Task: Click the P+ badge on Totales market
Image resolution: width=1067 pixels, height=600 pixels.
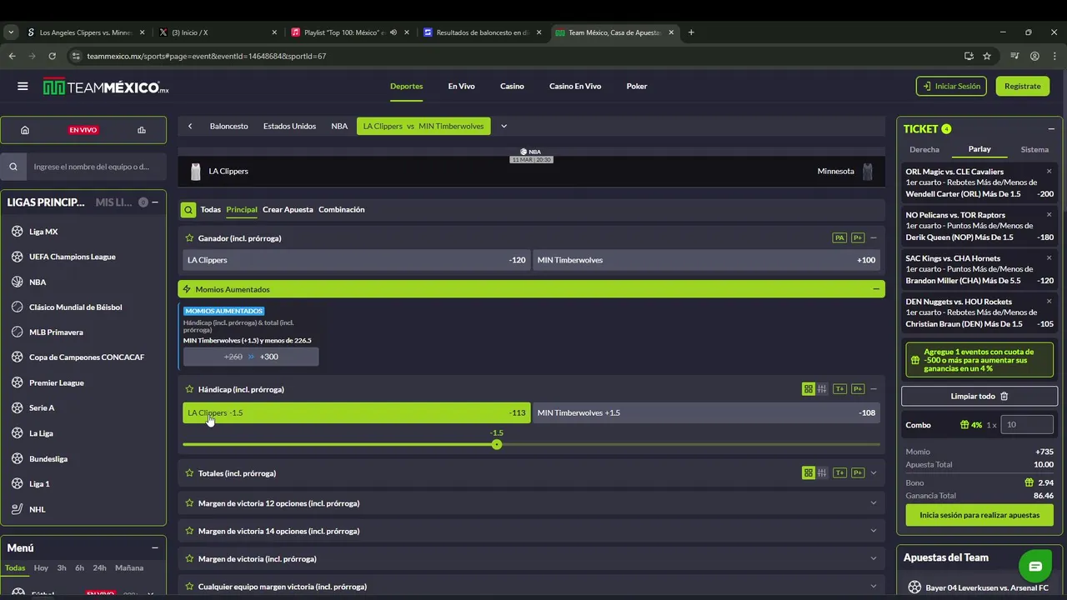Action: click(x=857, y=473)
